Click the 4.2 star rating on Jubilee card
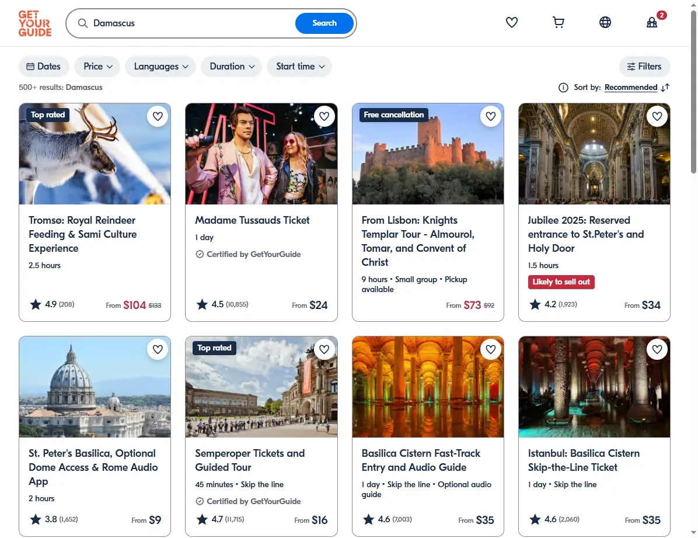698x538 pixels. pyautogui.click(x=553, y=304)
